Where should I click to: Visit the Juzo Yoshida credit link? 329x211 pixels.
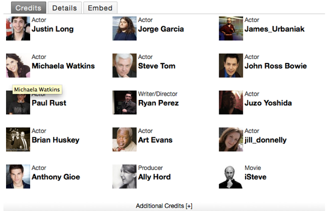tap(268, 103)
